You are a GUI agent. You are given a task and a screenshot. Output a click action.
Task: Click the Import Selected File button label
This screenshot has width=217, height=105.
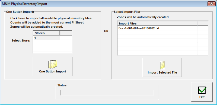(x=162, y=72)
